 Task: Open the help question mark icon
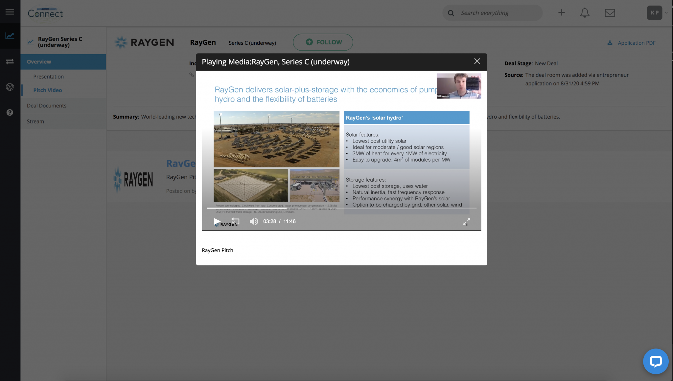tap(10, 113)
